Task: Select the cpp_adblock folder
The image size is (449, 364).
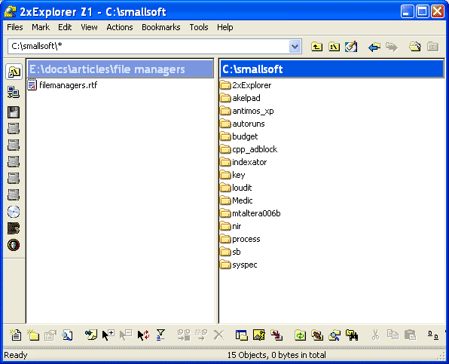Action: pyautogui.click(x=249, y=149)
